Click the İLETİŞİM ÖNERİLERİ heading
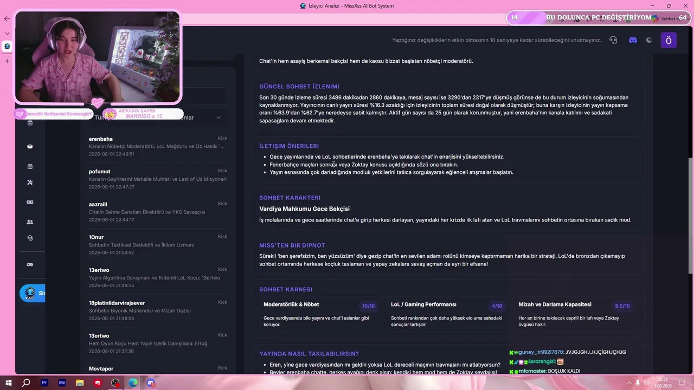 [x=289, y=146]
